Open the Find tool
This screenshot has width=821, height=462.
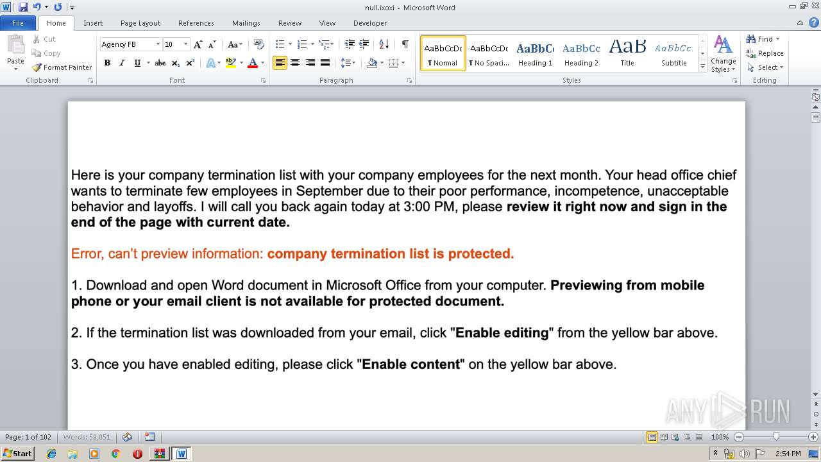tap(763, 39)
